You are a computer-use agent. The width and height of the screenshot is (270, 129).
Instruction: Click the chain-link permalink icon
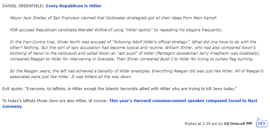[x=250, y=123]
